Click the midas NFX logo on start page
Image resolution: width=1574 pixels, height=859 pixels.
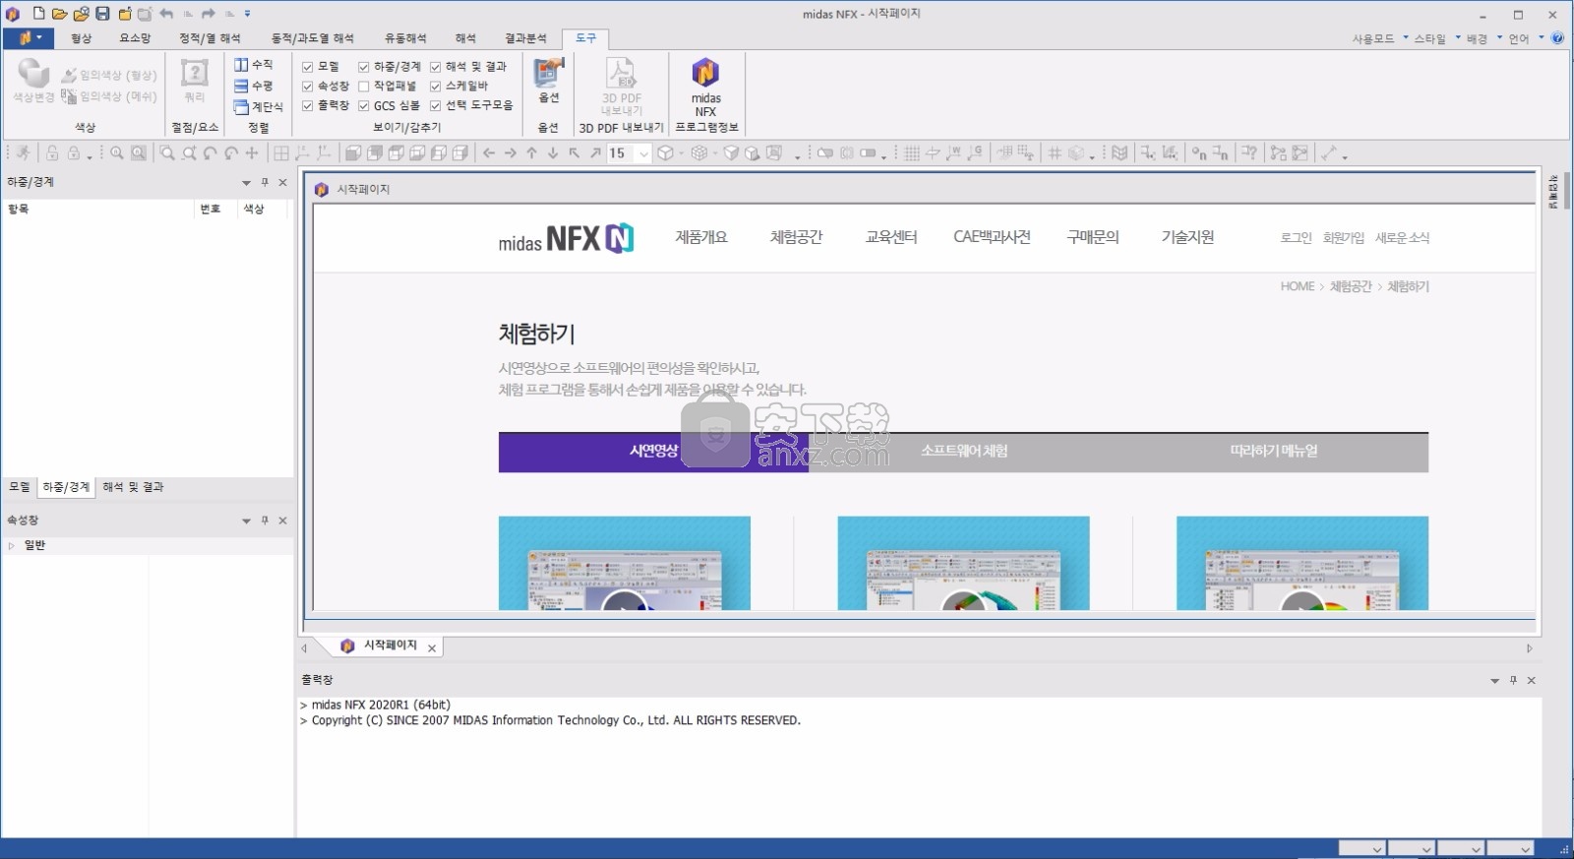[566, 238]
